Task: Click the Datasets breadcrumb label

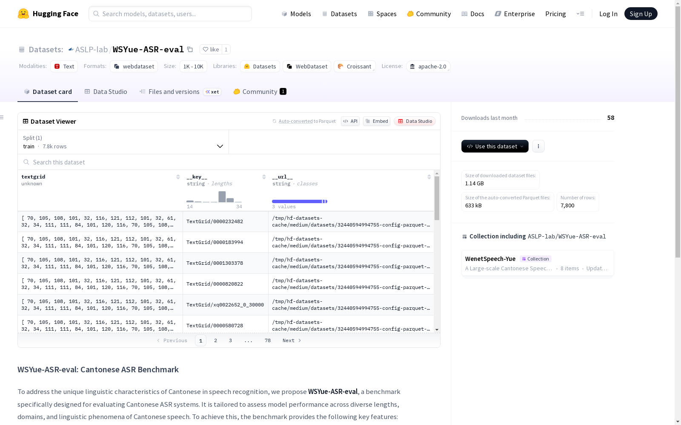Action: click(46, 49)
